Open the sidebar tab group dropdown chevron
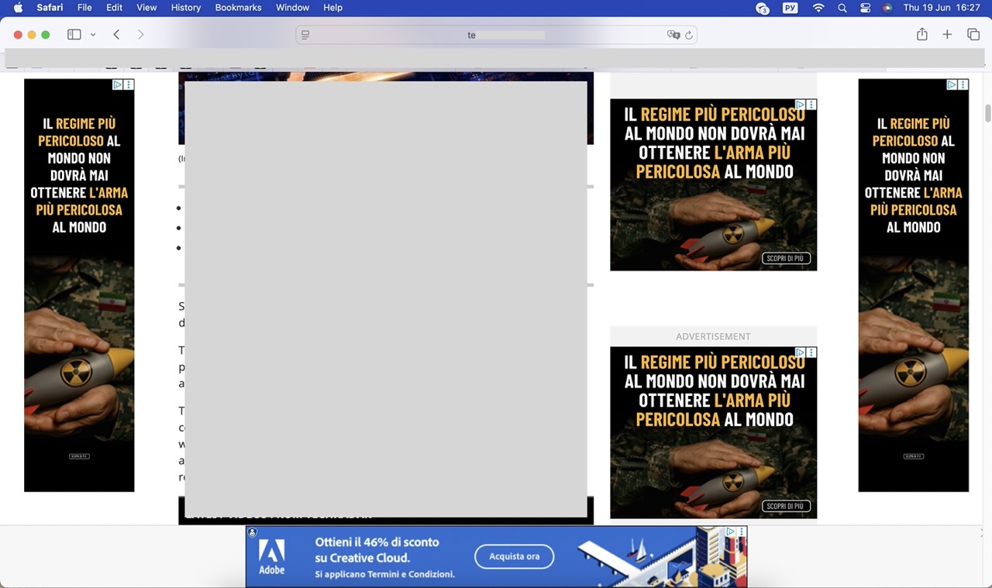This screenshot has width=992, height=588. (x=93, y=35)
